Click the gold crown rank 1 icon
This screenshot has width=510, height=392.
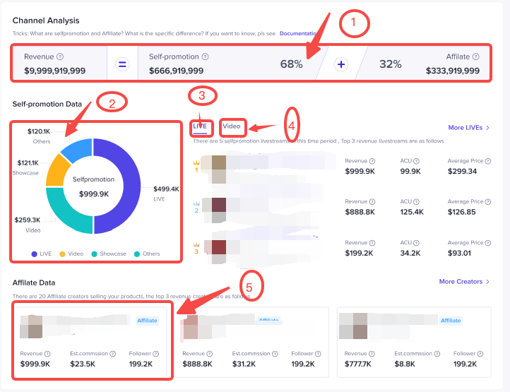197,162
